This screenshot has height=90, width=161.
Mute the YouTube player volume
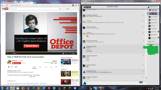pyautogui.click(x=11, y=53)
